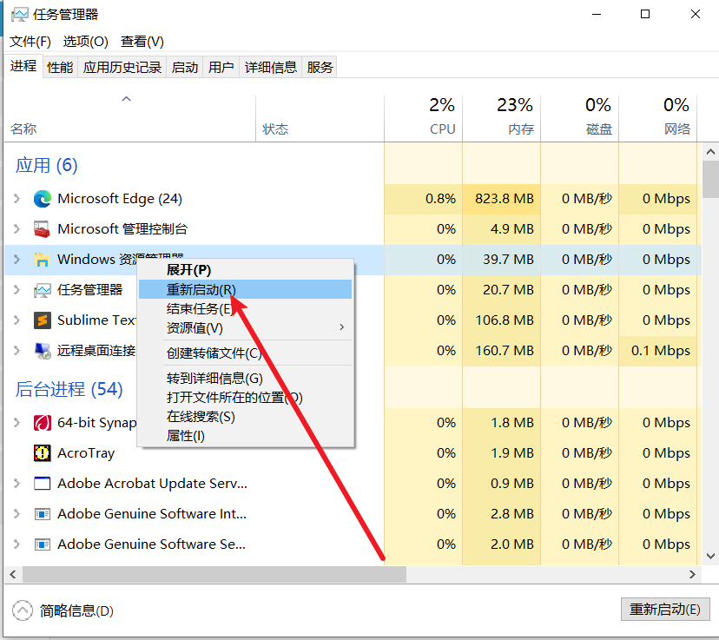Image resolution: width=719 pixels, height=640 pixels.
Task: Sort by the 磁盘 column header
Action: point(579,118)
